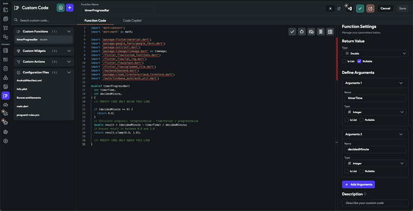Toggle Is List under Return Value

344,61
